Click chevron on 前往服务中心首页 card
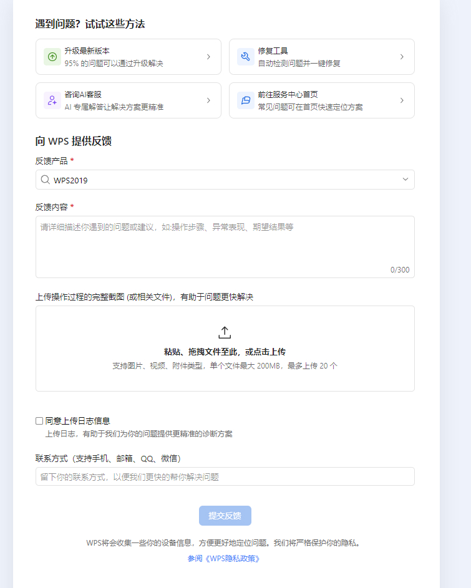This screenshot has width=471, height=588. point(402,100)
